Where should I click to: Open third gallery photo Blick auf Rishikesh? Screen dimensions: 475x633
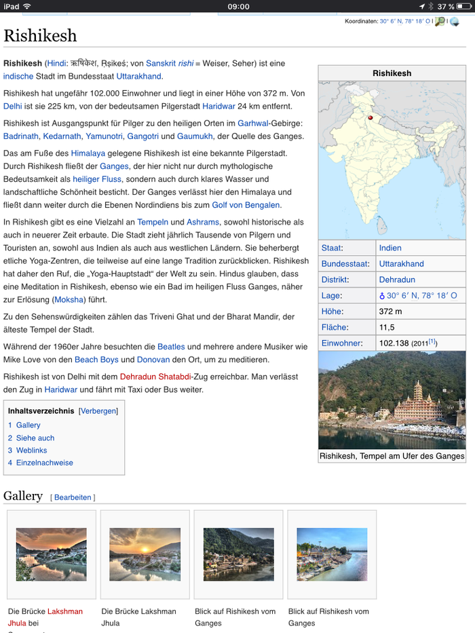pyautogui.click(x=239, y=554)
